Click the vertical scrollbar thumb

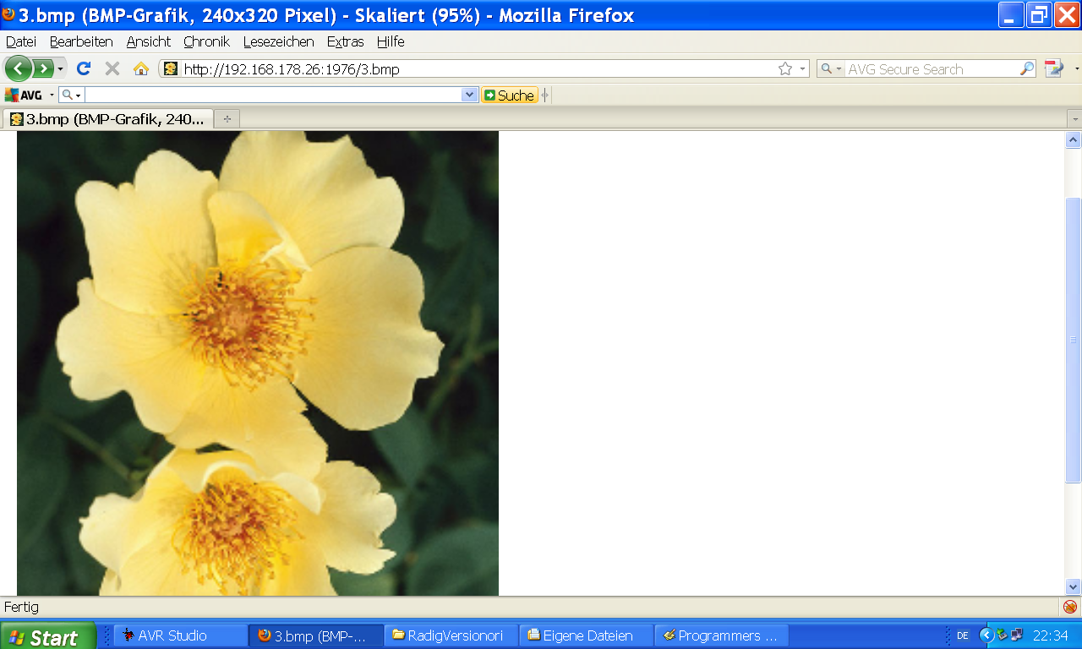coord(1074,341)
